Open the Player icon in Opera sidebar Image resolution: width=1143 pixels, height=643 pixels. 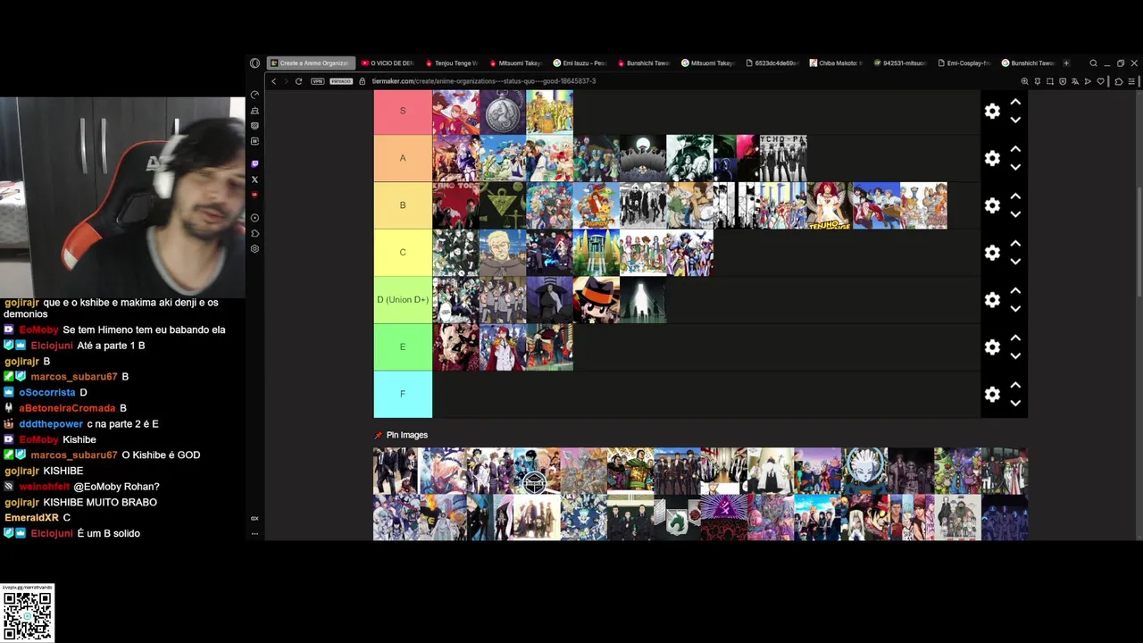point(254,218)
